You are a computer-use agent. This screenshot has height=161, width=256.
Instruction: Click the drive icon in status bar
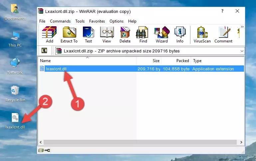41,150
